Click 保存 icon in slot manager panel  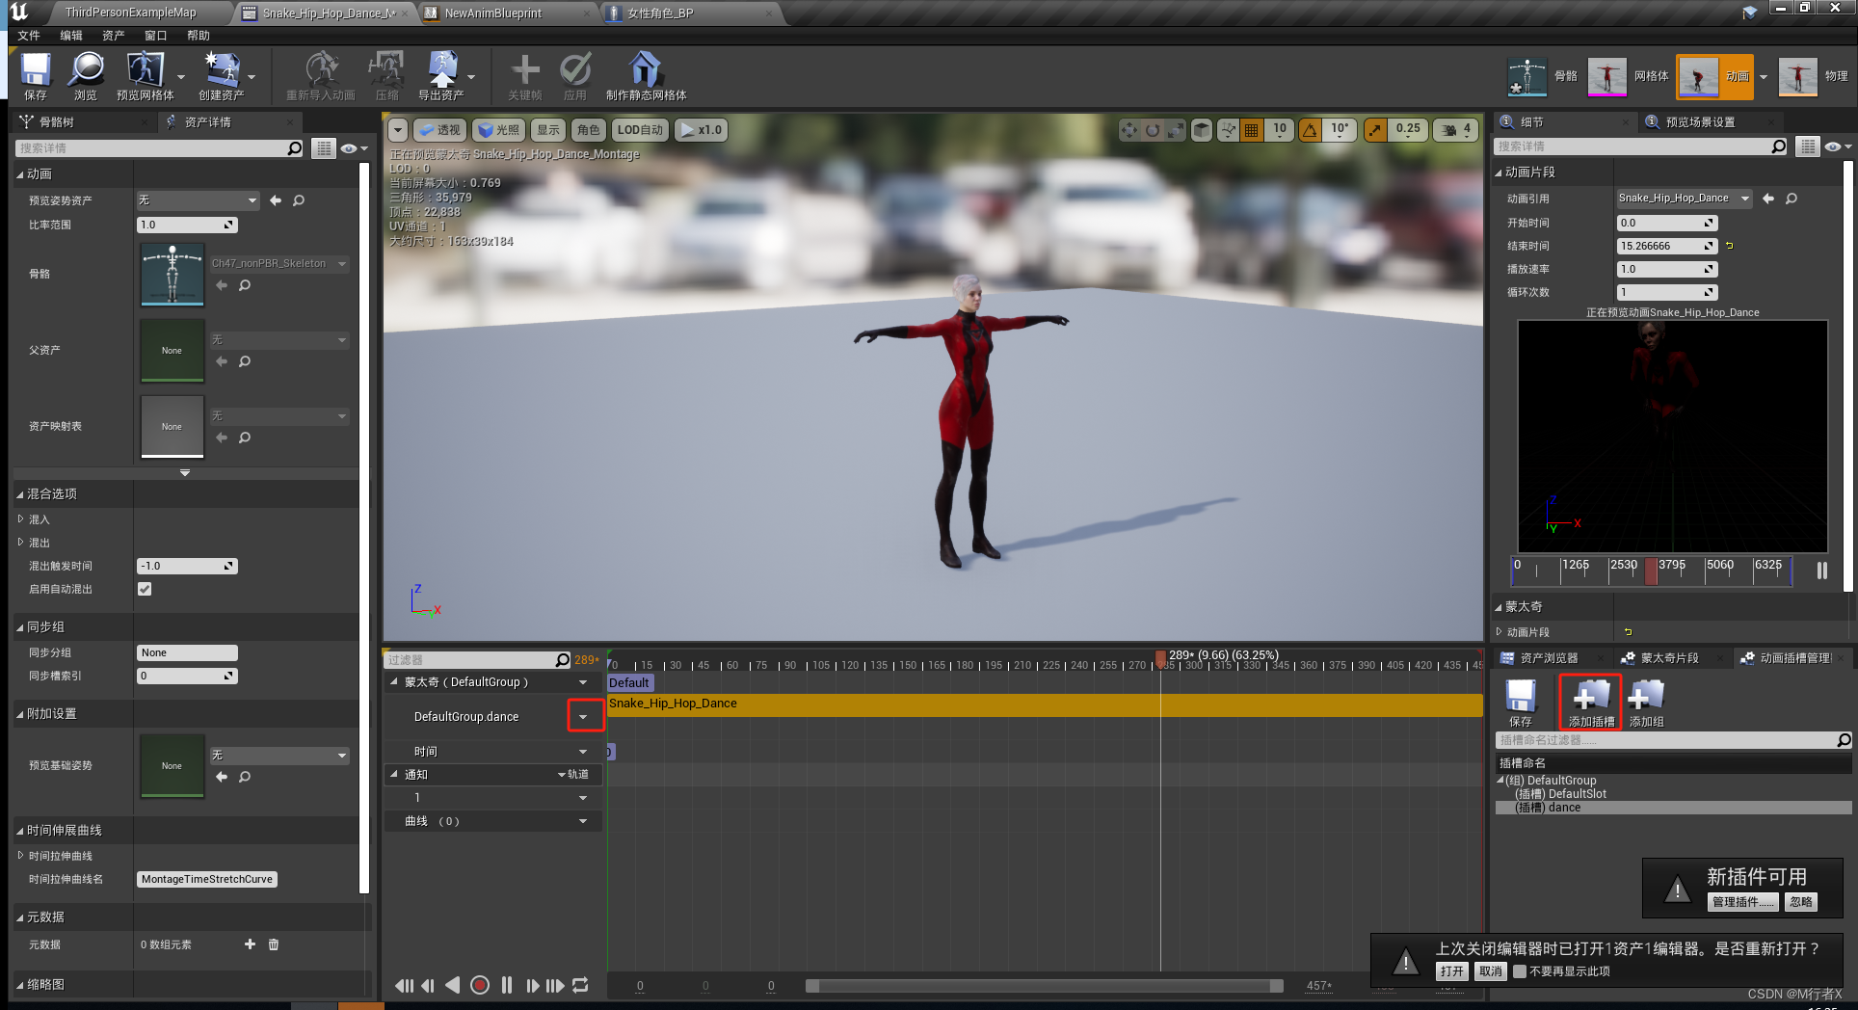[1521, 702]
